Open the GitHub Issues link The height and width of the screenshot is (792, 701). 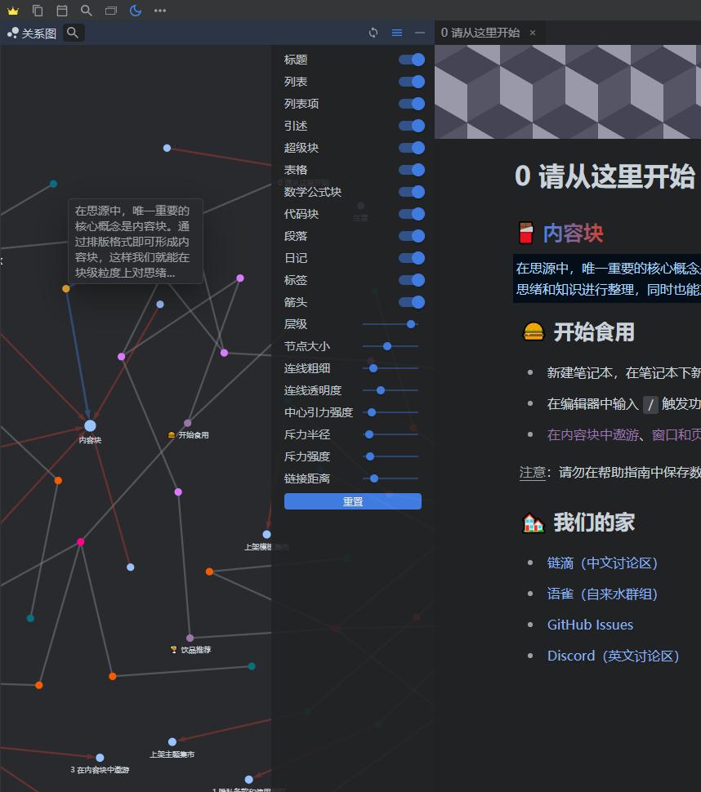pyautogui.click(x=590, y=625)
